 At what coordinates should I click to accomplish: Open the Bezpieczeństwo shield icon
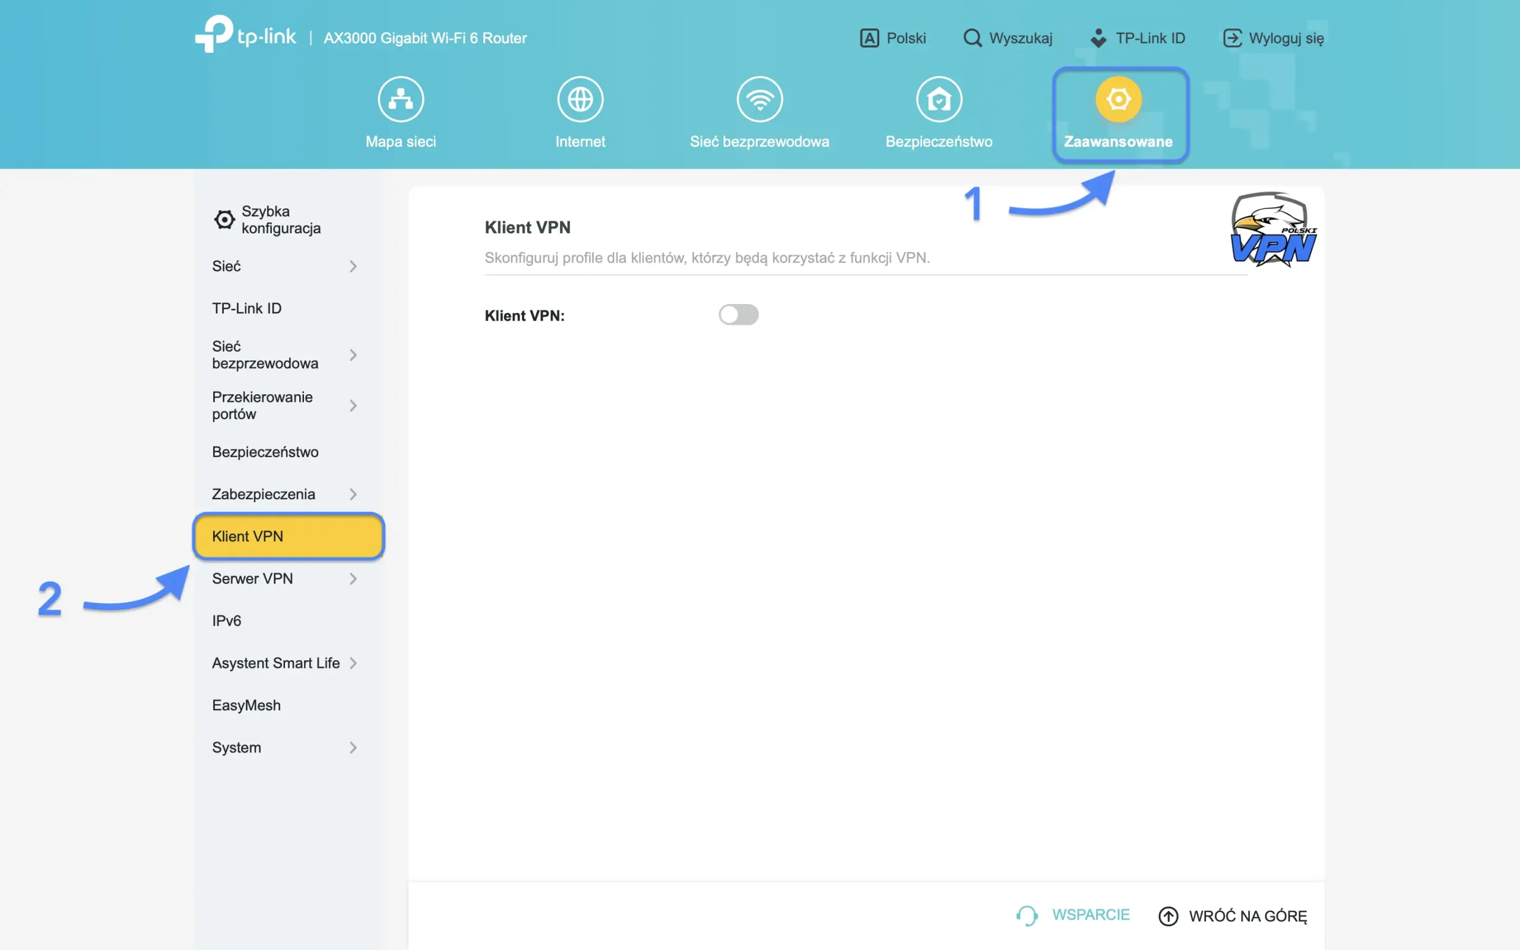click(x=938, y=99)
